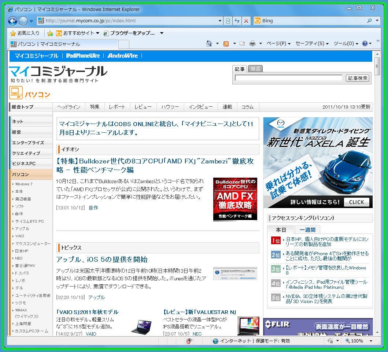Click the COBS ONLINE renewal announcement link

[156, 128]
